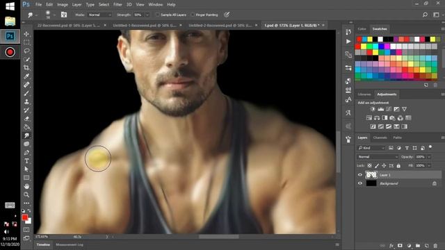Click the Color Balance adjustment icon
This screenshot has height=250, width=445.
pos(377,118)
